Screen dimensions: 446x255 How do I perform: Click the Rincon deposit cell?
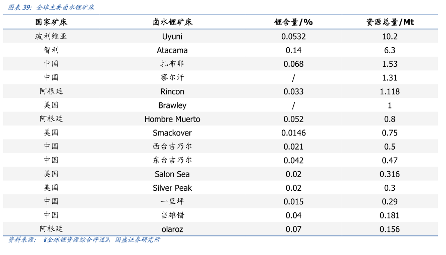coord(172,91)
